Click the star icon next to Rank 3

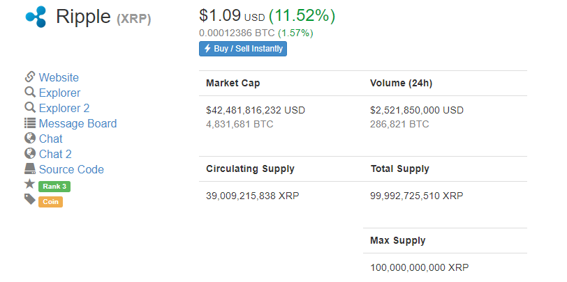[29, 184]
